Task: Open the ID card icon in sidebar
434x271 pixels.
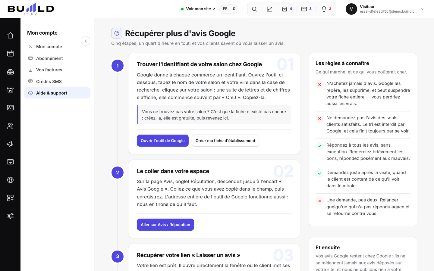Action: coord(10,108)
